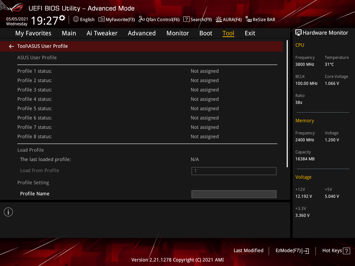Image resolution: width=355 pixels, height=266 pixels.
Task: Click CPU frequency value 3800 MHz
Action: [x=305, y=64]
